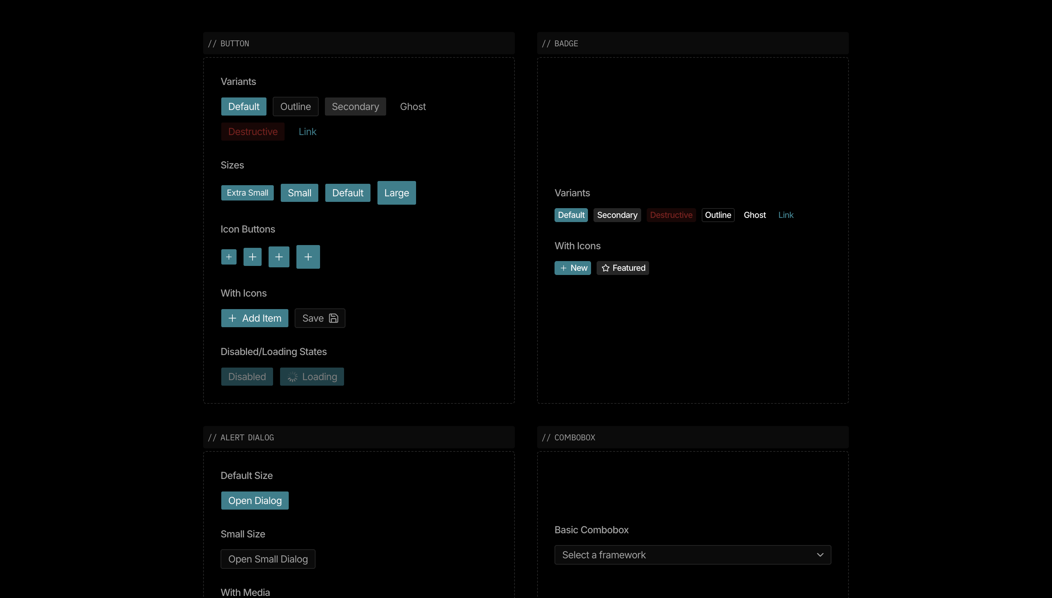Click the Small size button
Viewport: 1052px width, 598px height.
[x=300, y=193]
